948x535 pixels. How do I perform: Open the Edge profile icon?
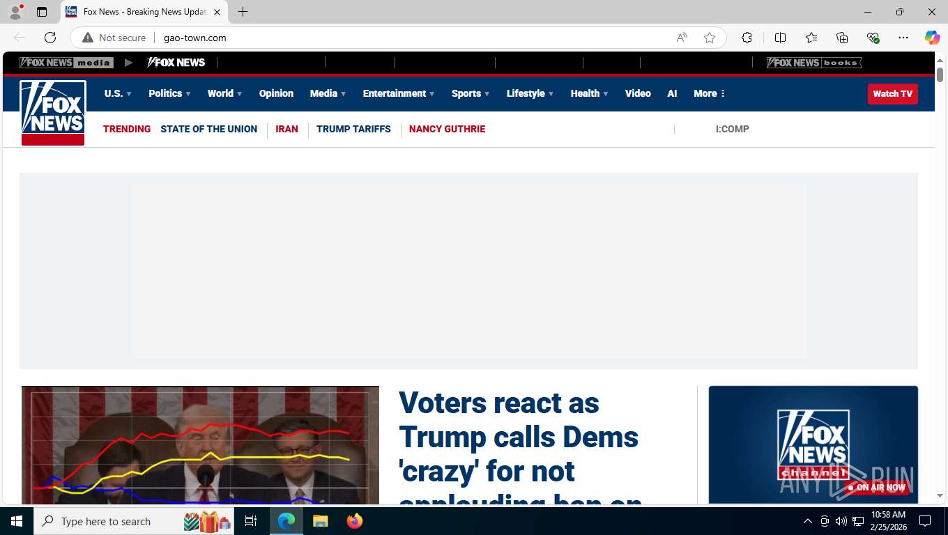coord(15,12)
